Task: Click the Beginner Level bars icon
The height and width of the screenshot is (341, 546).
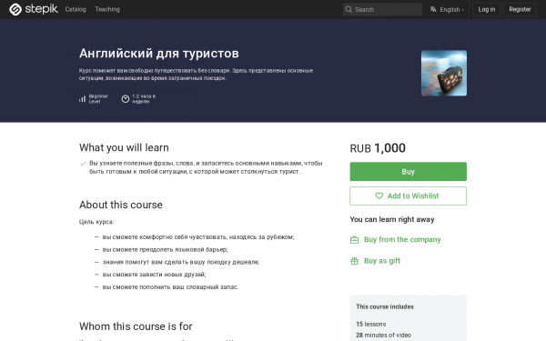Action: coord(82,99)
